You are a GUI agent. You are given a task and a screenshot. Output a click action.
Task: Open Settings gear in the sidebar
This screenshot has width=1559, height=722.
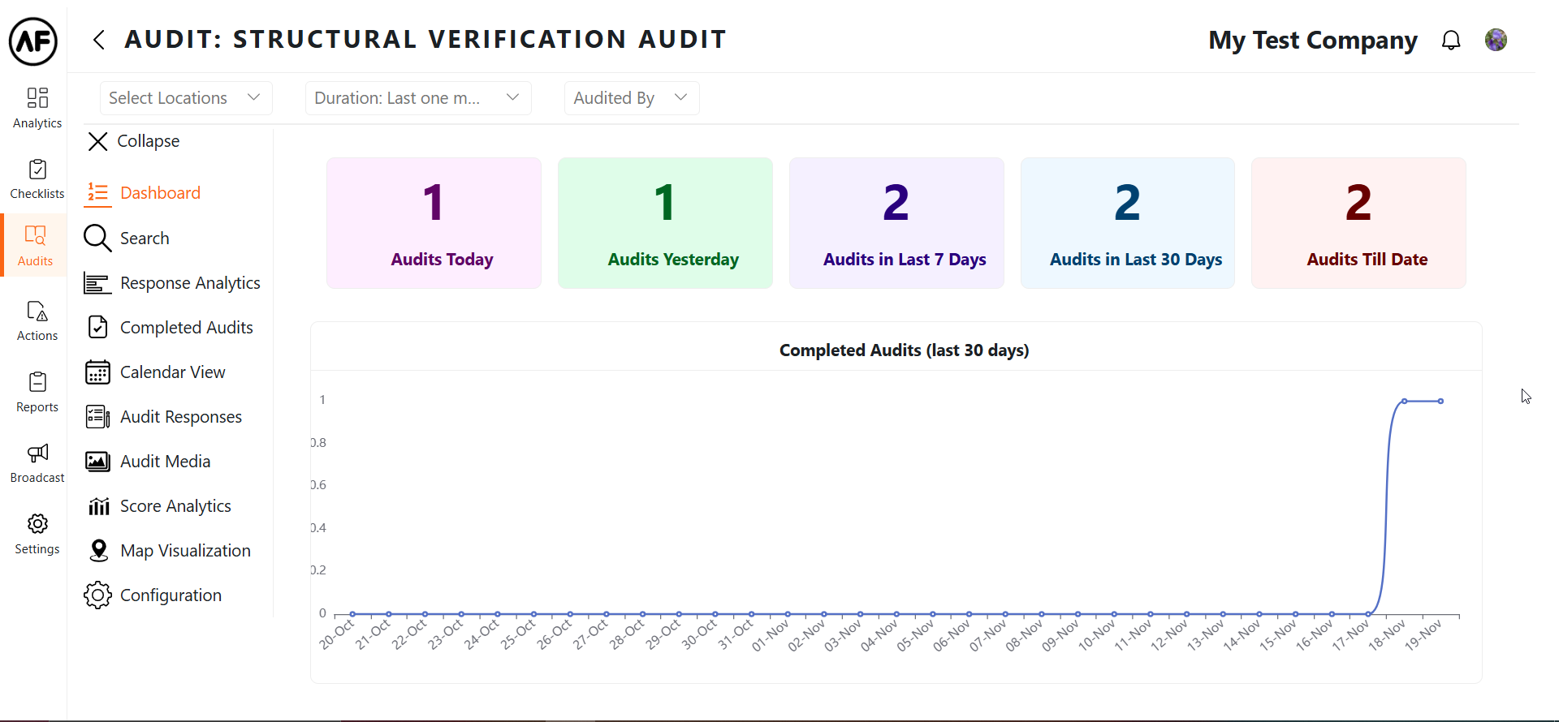[x=37, y=534]
